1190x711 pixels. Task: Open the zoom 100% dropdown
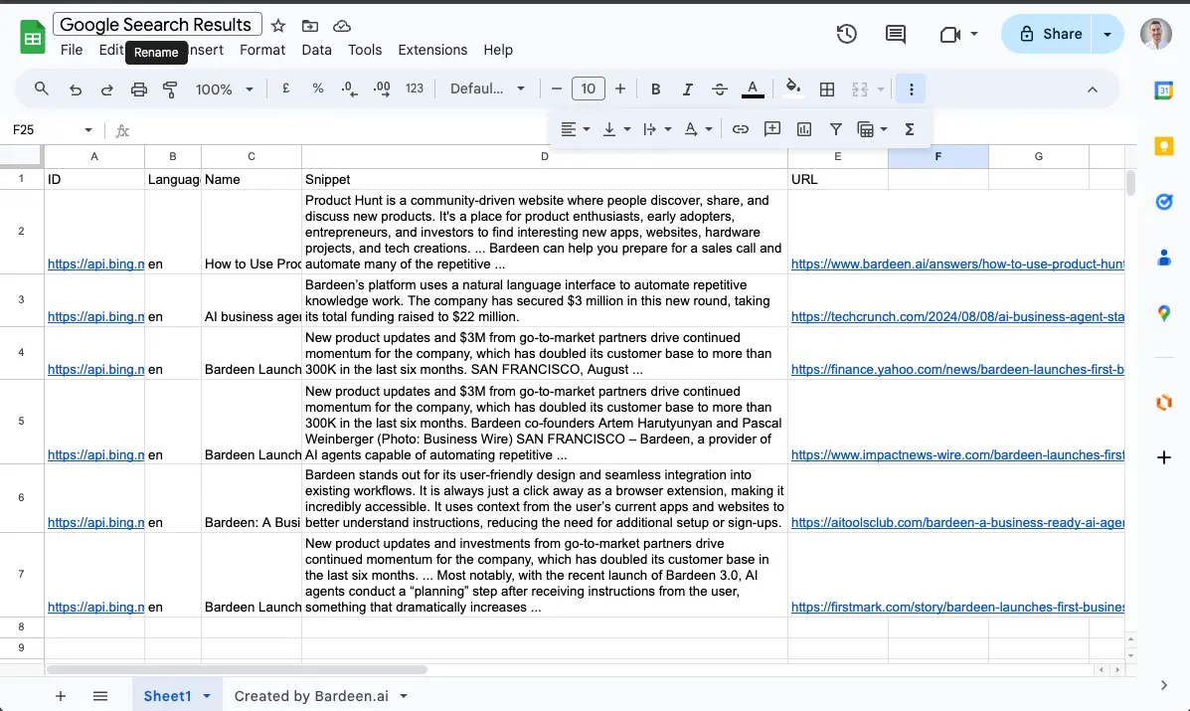224,89
